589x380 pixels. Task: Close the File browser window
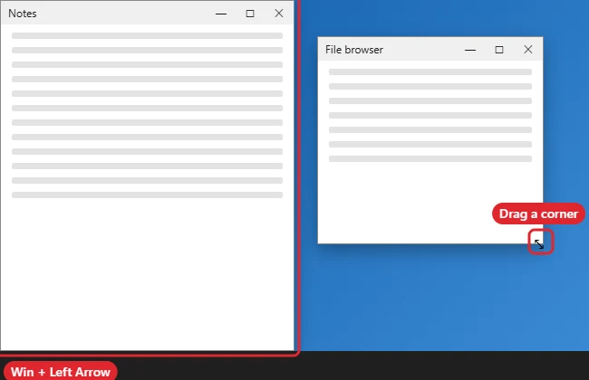[x=528, y=49]
